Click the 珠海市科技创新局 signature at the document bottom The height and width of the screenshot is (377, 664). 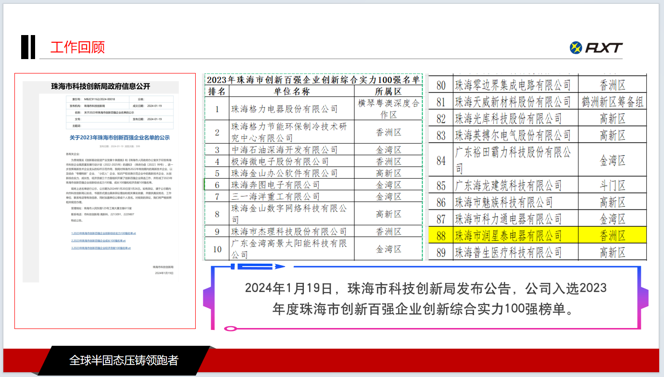click(163, 266)
